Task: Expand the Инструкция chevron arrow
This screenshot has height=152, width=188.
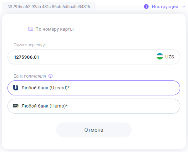Action: point(184,7)
